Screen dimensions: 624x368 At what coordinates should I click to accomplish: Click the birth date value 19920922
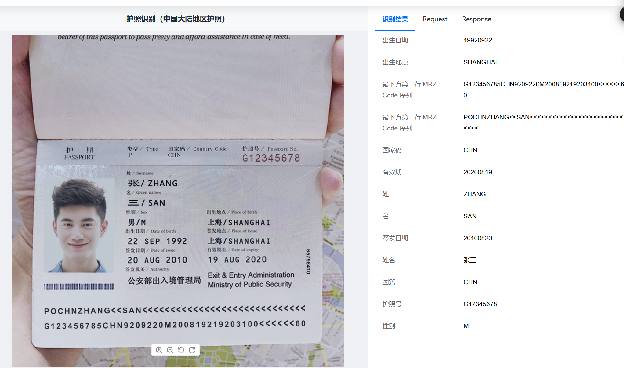pyautogui.click(x=477, y=40)
